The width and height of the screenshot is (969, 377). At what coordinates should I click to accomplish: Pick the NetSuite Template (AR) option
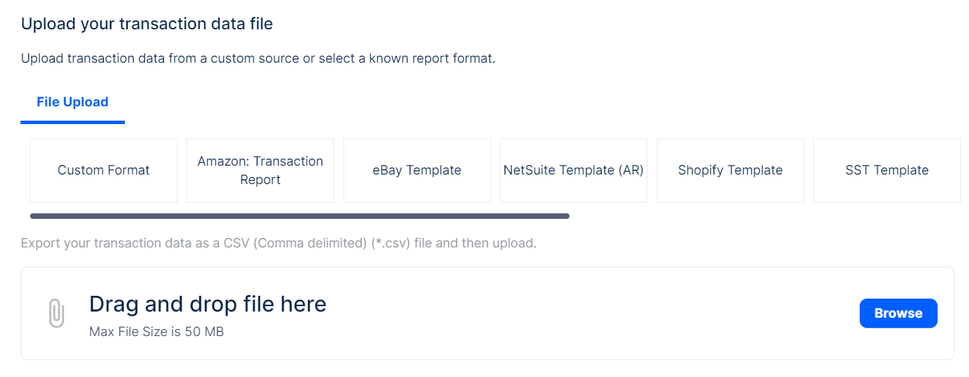coord(574,170)
